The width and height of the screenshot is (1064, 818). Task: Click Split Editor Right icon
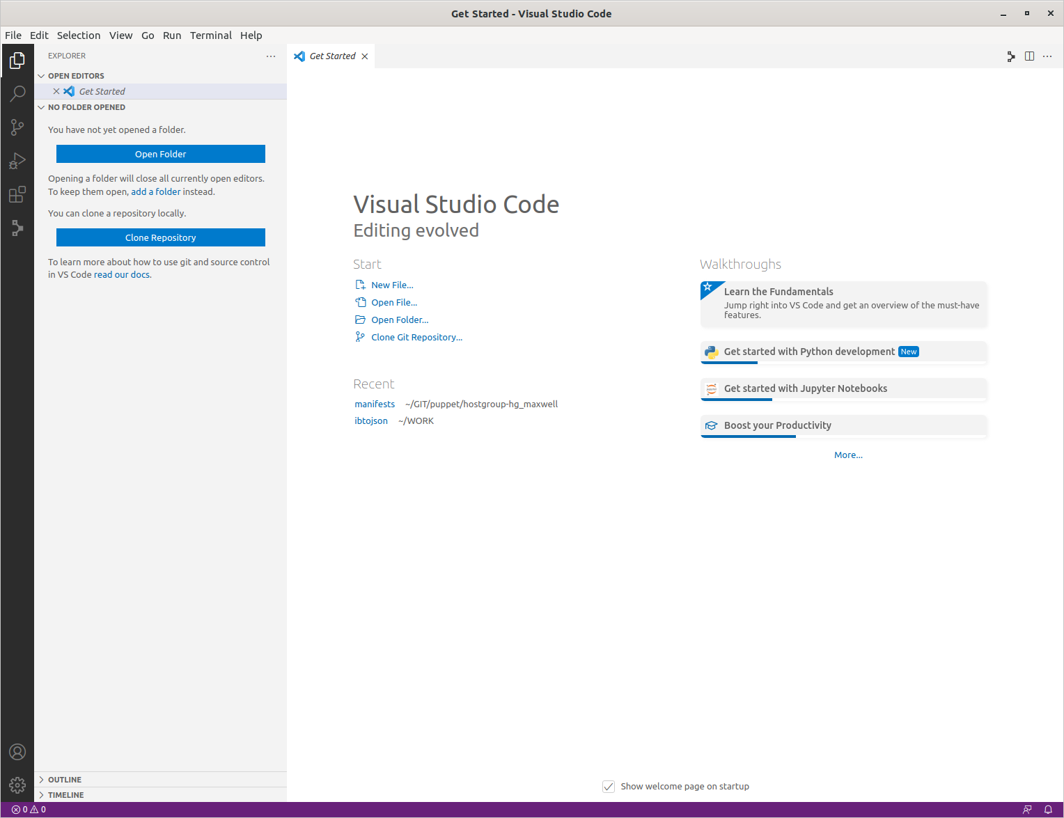pos(1029,56)
